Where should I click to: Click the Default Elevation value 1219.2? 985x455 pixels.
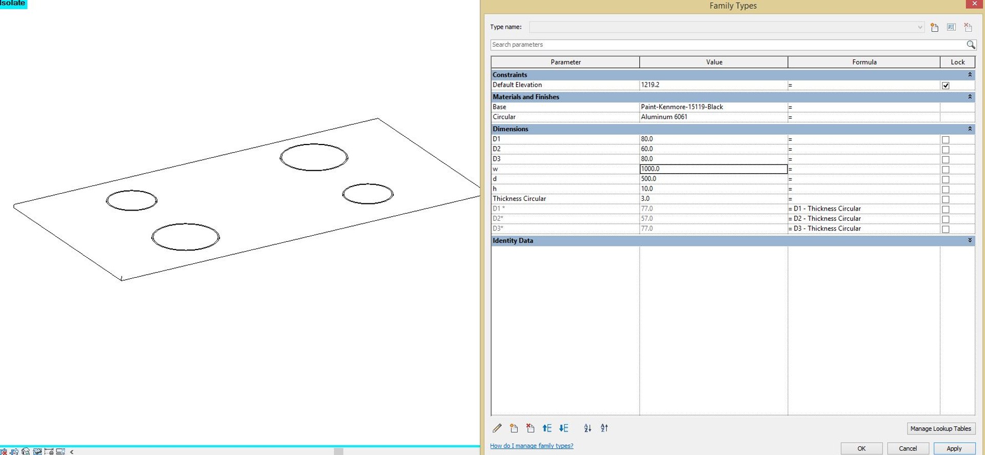(650, 85)
